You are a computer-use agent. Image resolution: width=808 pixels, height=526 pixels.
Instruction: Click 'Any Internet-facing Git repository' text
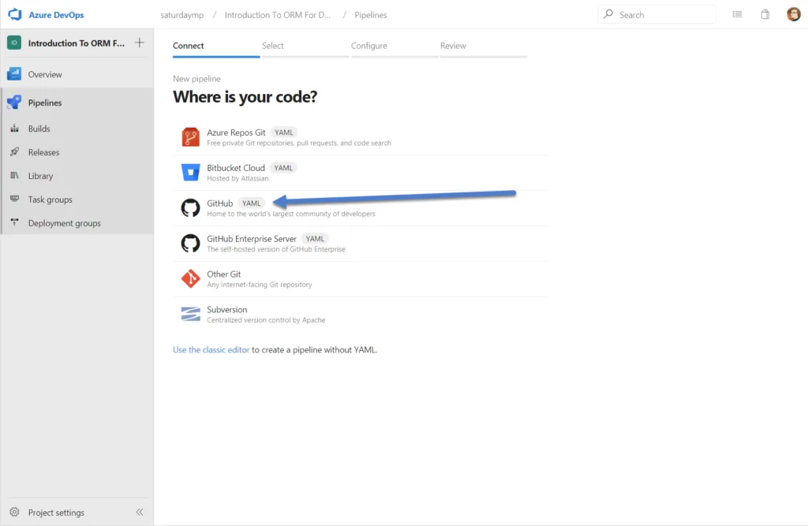pos(259,285)
